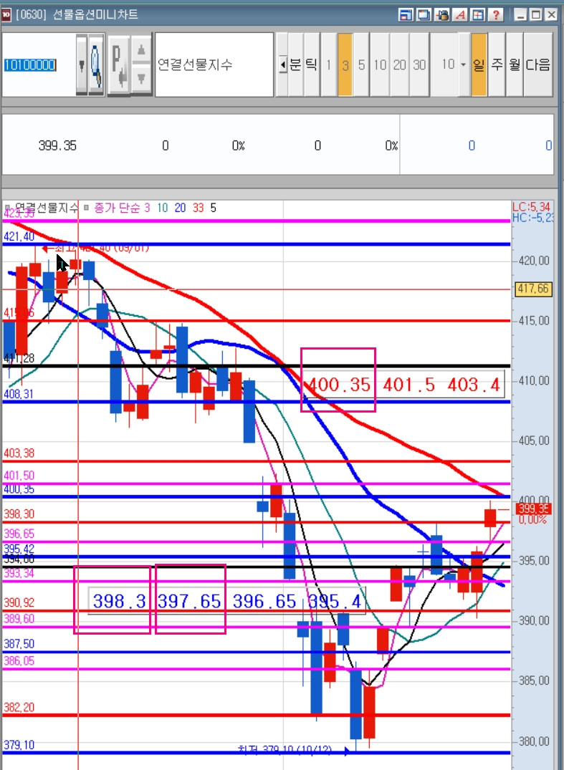
Task: Click the grid layout icon in title bar
Action: (x=478, y=15)
